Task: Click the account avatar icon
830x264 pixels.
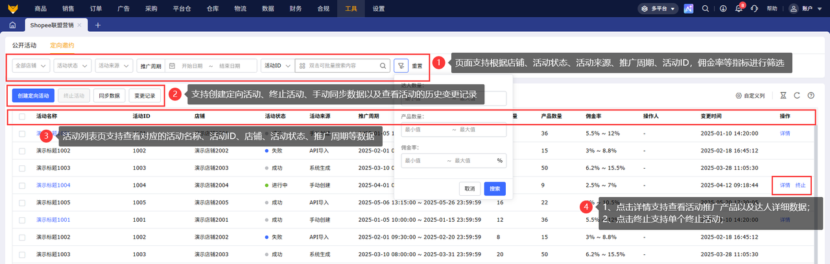Action: (795, 8)
